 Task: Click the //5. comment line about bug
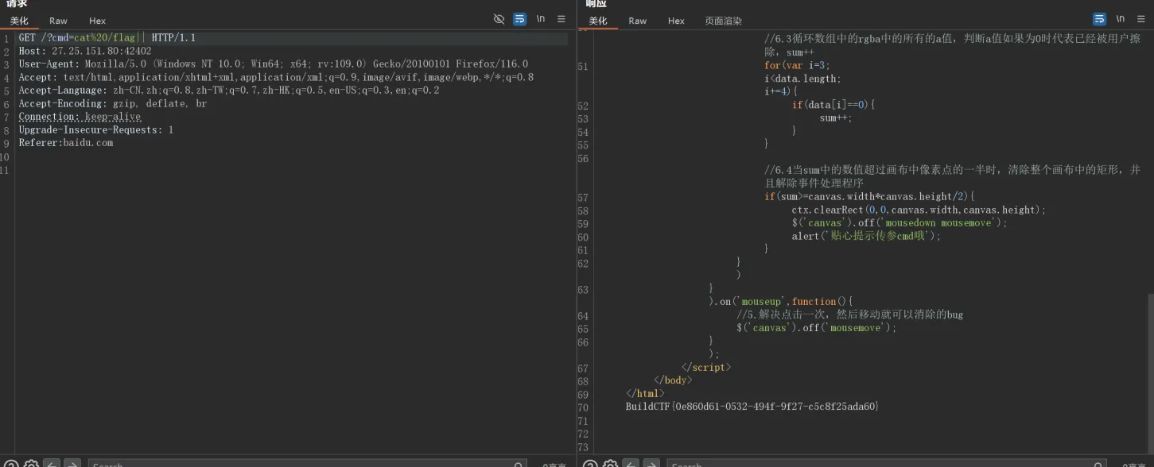click(849, 315)
